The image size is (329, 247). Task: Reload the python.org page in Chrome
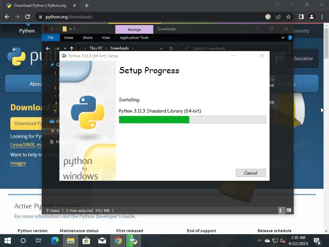(x=28, y=17)
